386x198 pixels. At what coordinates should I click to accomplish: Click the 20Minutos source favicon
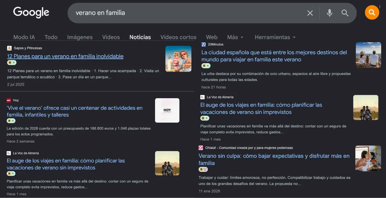204,44
